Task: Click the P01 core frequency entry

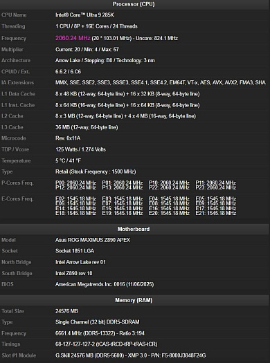Action: pos(123,183)
